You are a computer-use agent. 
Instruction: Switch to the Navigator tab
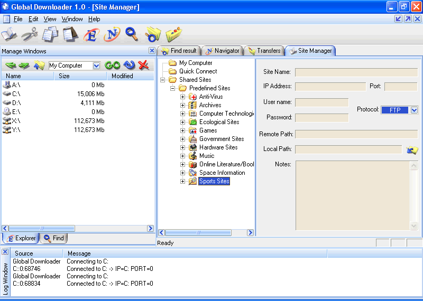[x=222, y=51]
